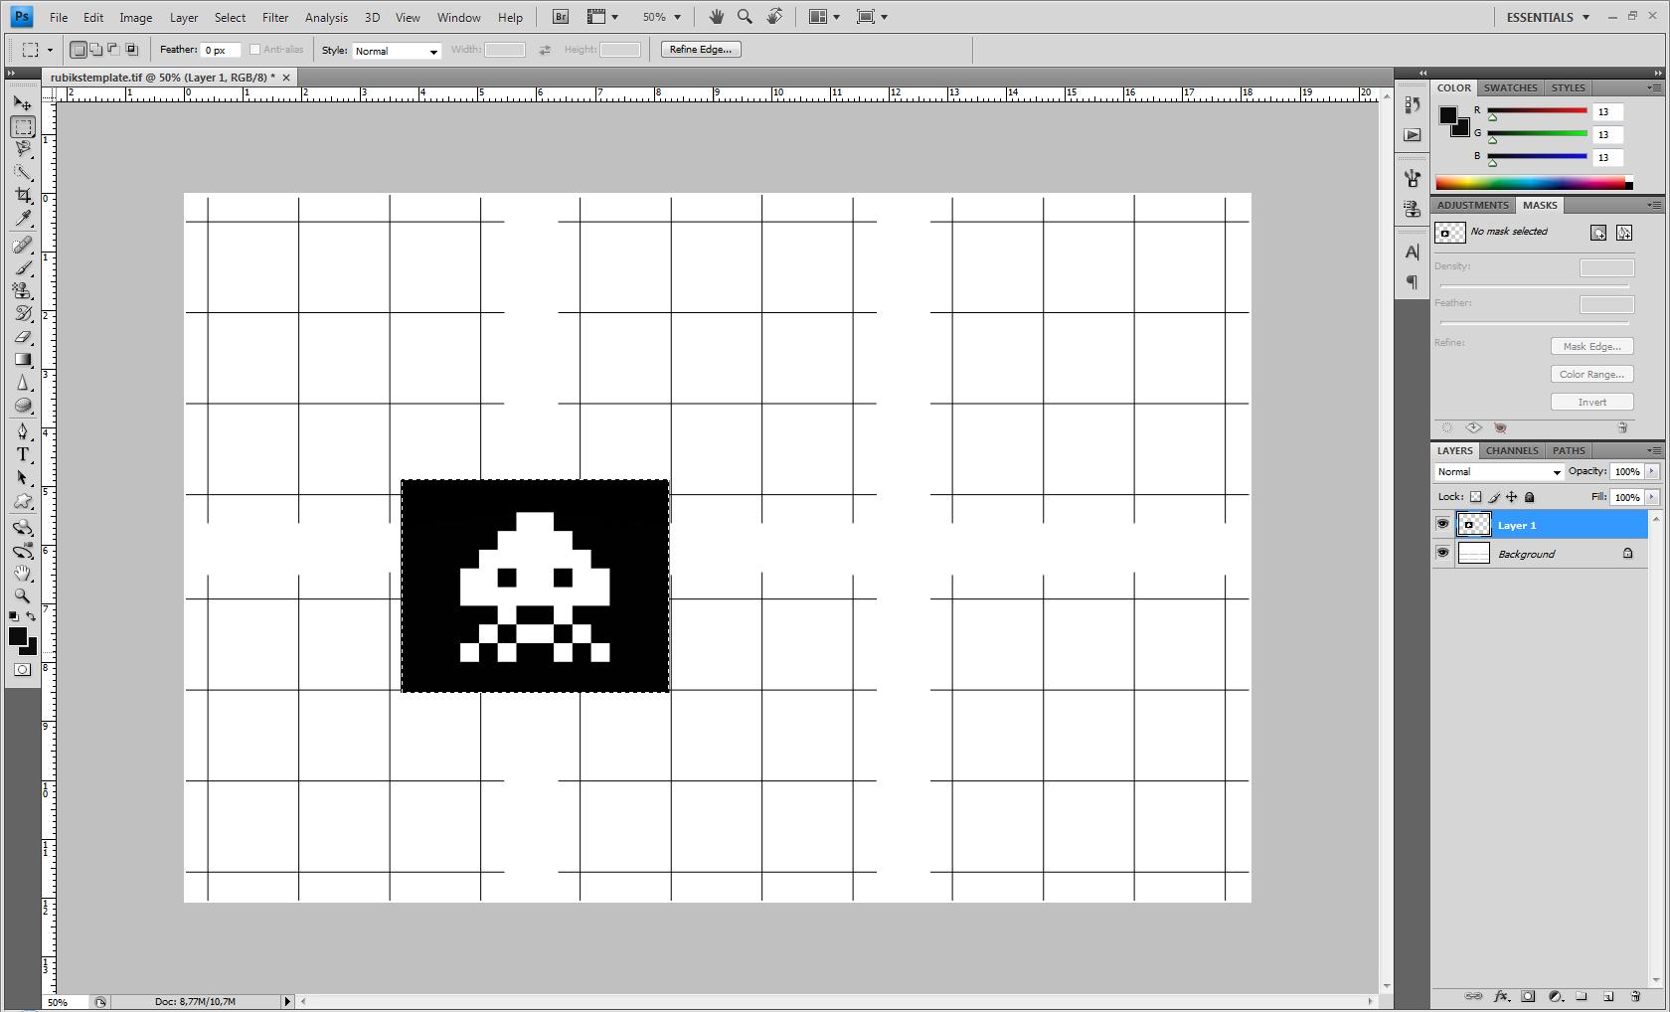This screenshot has width=1670, height=1012.
Task: Edit the zoom percentage field in status bar
Action: pos(65,1001)
